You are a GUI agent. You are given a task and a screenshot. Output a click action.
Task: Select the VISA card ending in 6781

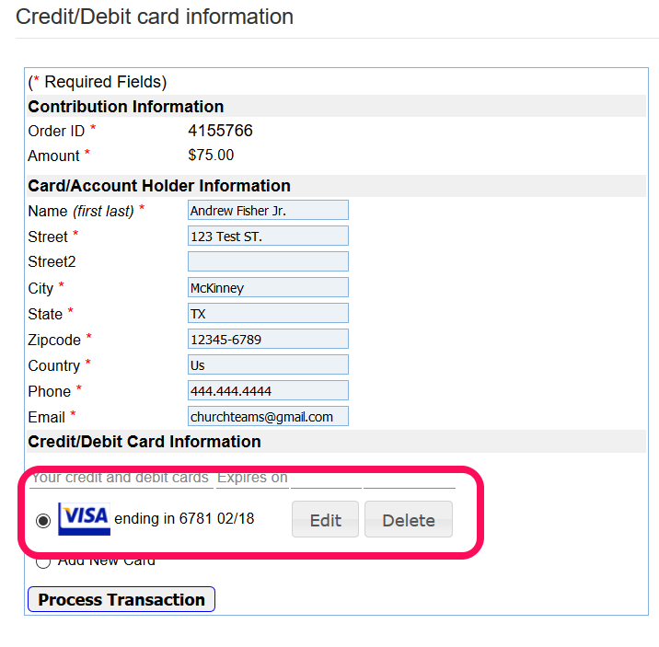43,521
